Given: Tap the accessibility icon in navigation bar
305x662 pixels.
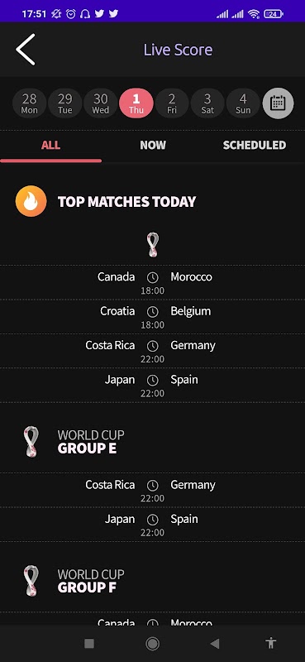Looking at the screenshot, I should tap(271, 643).
